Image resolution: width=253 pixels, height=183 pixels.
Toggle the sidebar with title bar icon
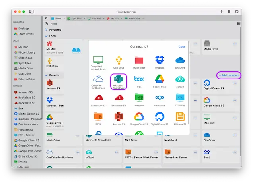(x=31, y=12)
